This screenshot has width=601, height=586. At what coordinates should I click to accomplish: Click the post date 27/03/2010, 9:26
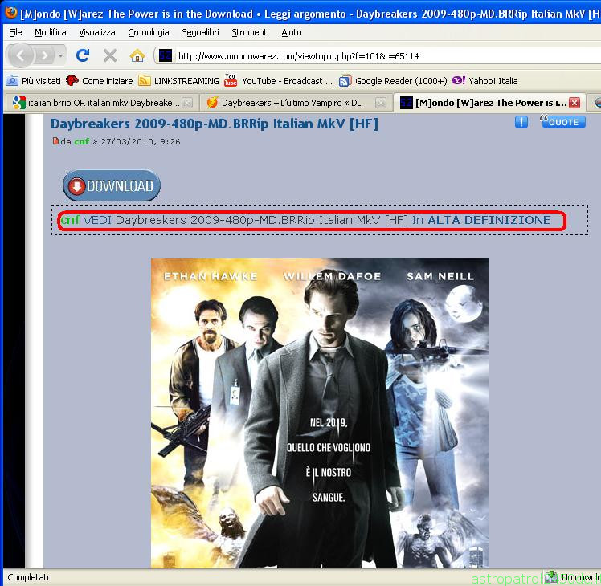[x=141, y=141]
